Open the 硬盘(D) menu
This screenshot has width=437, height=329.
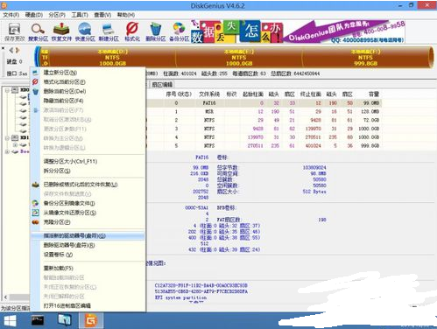34,15
